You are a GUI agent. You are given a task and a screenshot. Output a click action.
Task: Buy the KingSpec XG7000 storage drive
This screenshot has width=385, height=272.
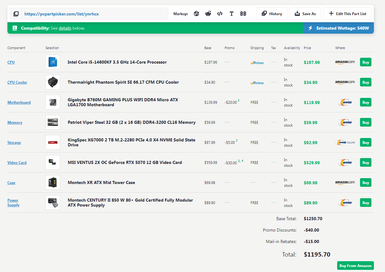366,142
